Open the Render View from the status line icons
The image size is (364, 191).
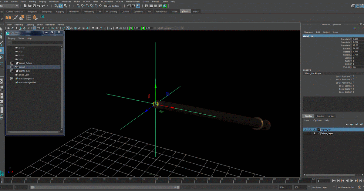pyautogui.click(x=147, y=5)
